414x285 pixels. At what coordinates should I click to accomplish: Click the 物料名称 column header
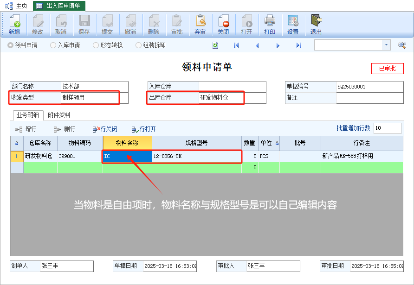pyautogui.click(x=127, y=143)
